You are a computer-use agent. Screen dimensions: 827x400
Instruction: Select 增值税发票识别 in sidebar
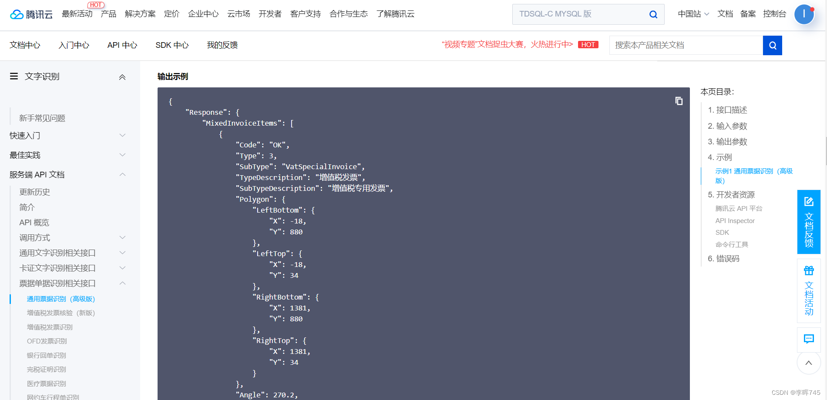point(50,327)
